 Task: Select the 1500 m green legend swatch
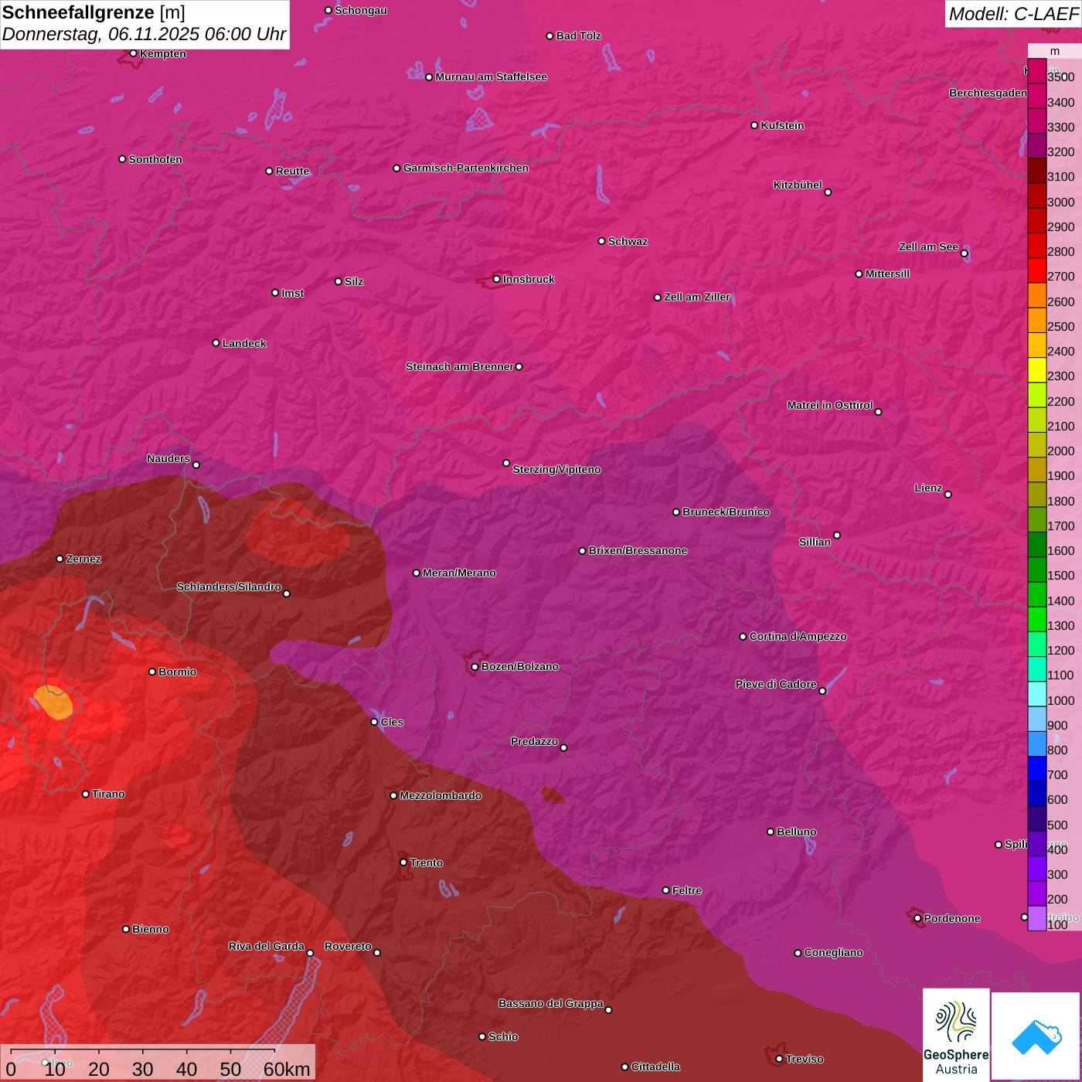(1036, 570)
